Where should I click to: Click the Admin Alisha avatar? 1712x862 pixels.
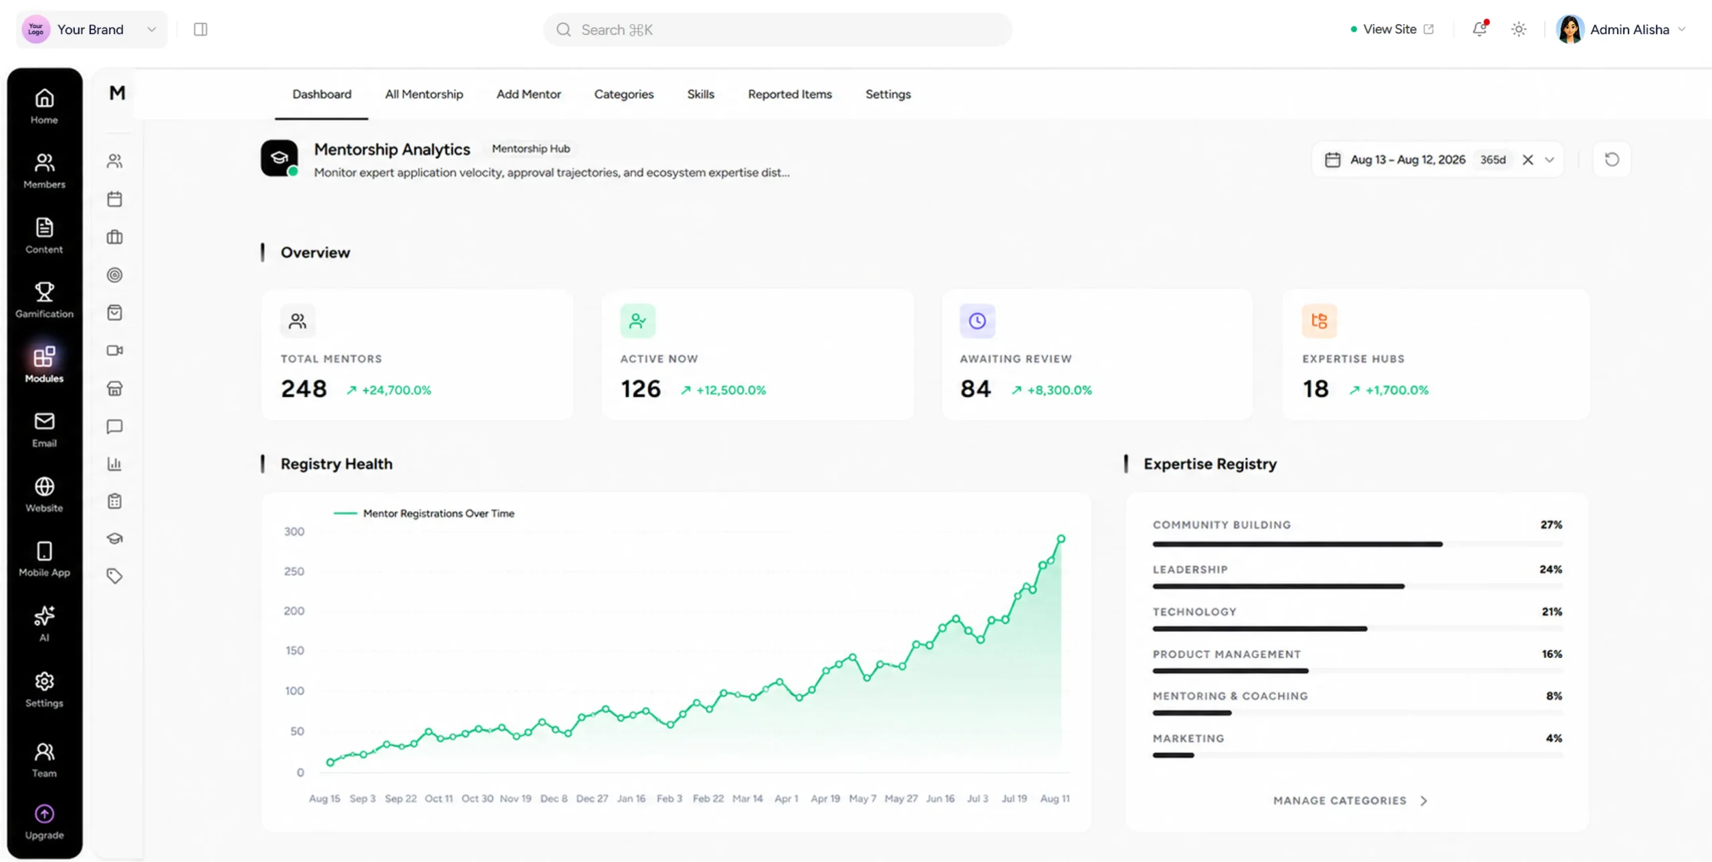click(1570, 29)
